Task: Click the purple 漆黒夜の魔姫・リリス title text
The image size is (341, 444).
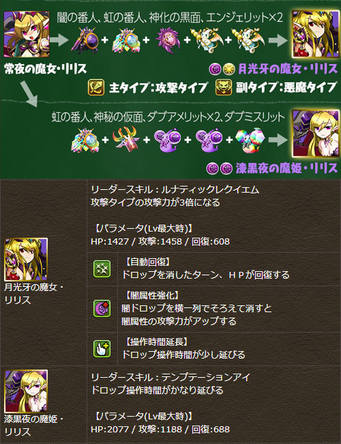Action: (286, 169)
